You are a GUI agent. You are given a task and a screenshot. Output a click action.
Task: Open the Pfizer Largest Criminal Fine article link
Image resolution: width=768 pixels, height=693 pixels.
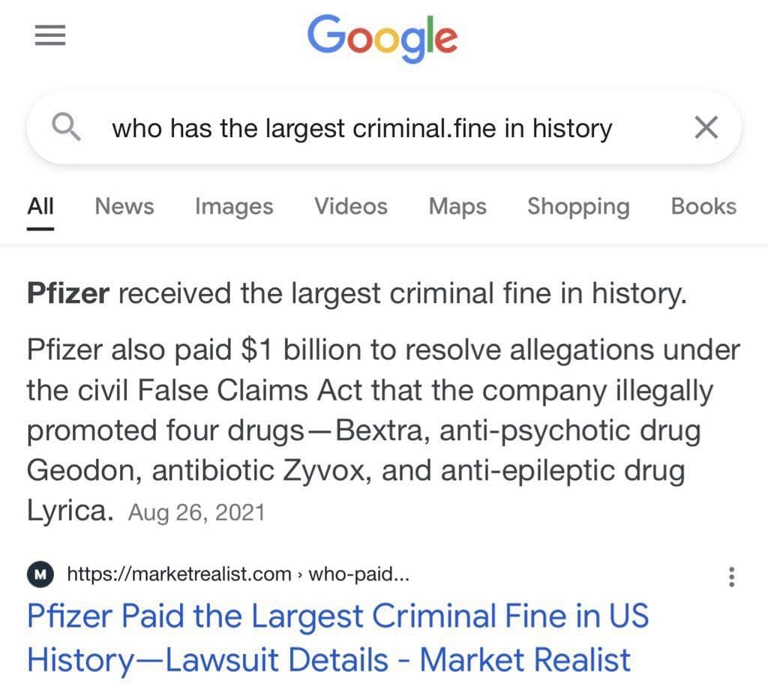337,638
